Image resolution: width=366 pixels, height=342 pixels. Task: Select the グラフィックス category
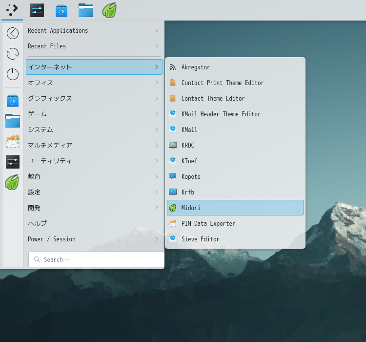[x=94, y=98]
